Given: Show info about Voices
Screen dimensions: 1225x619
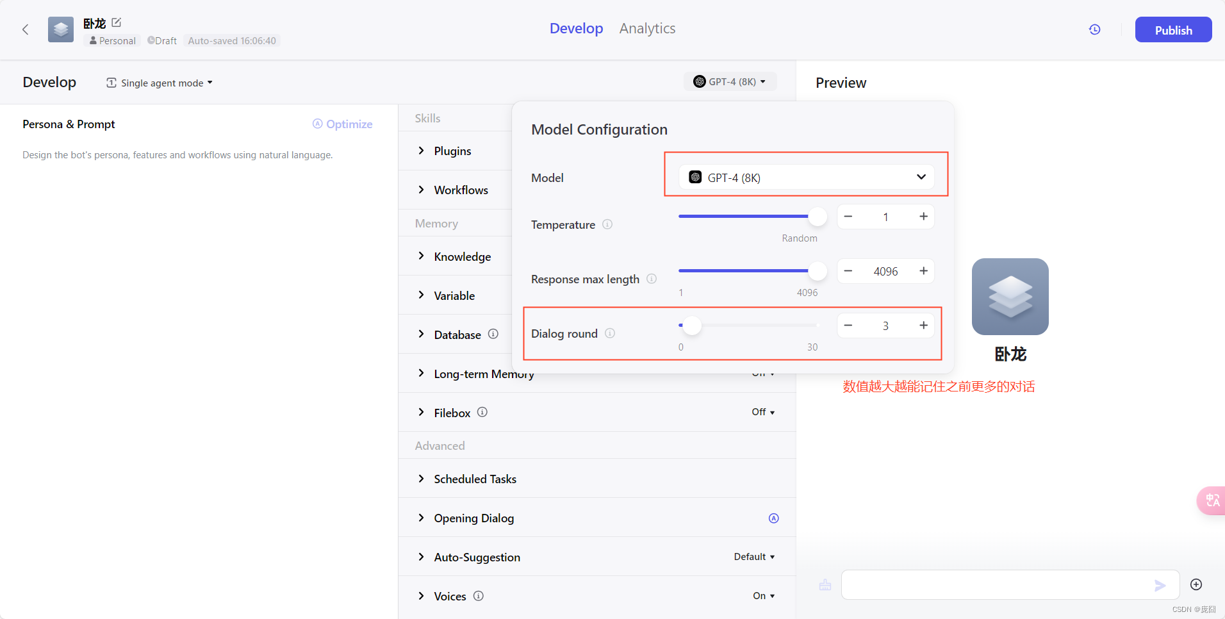Looking at the screenshot, I should [x=479, y=596].
